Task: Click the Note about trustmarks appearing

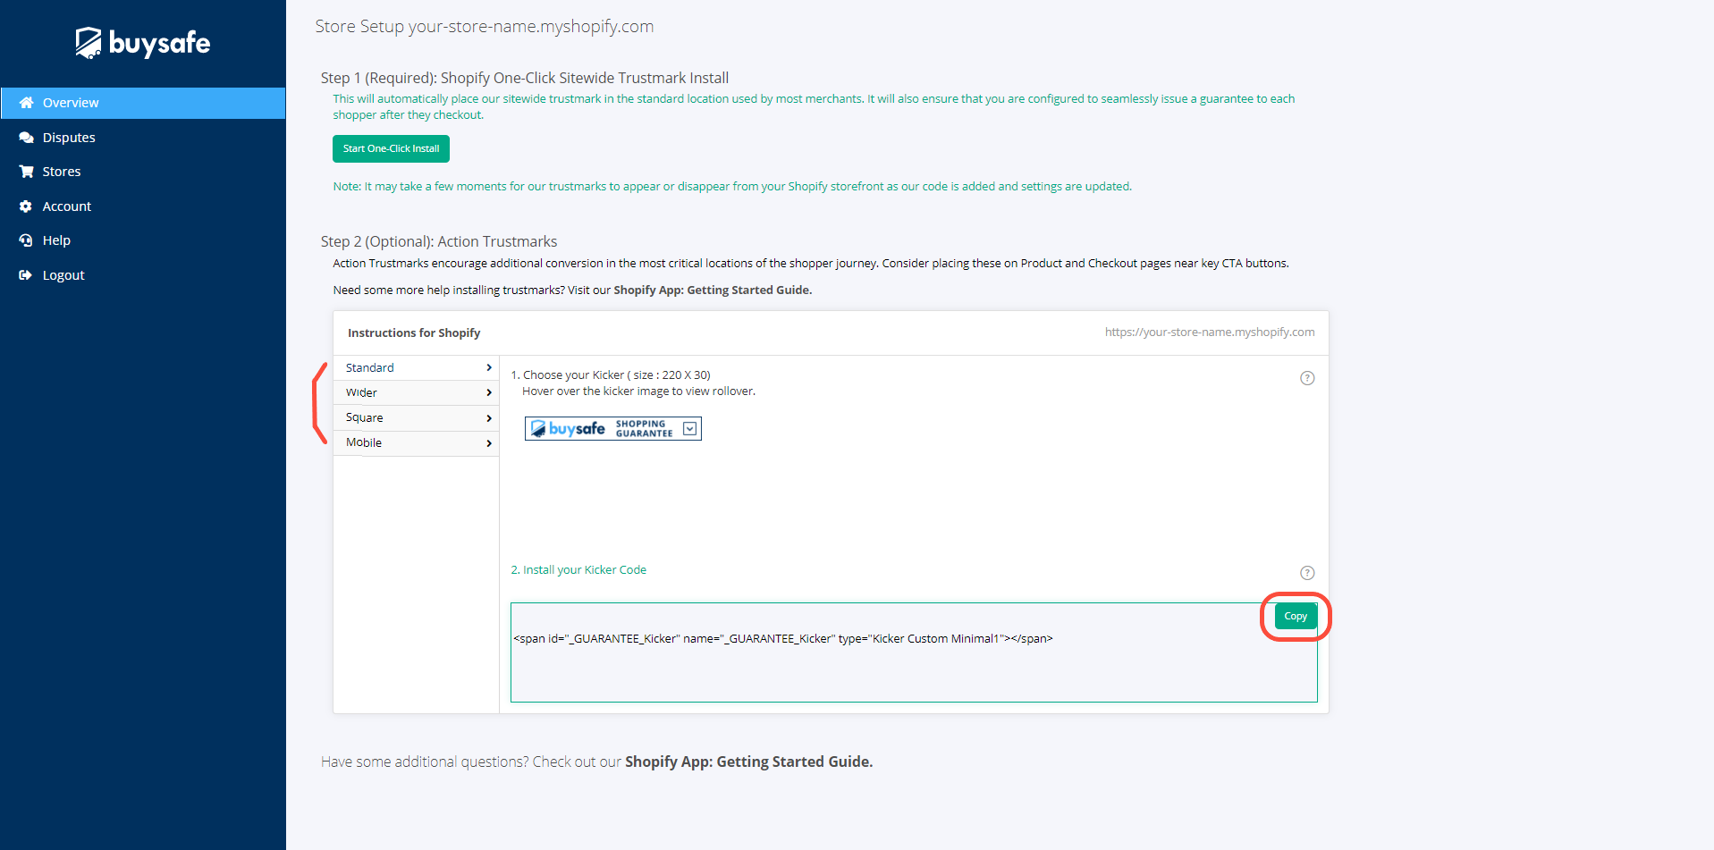Action: (732, 187)
